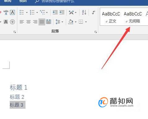
Task: Apply the 无间隔 (No Spacing) style
Action: tap(133, 17)
